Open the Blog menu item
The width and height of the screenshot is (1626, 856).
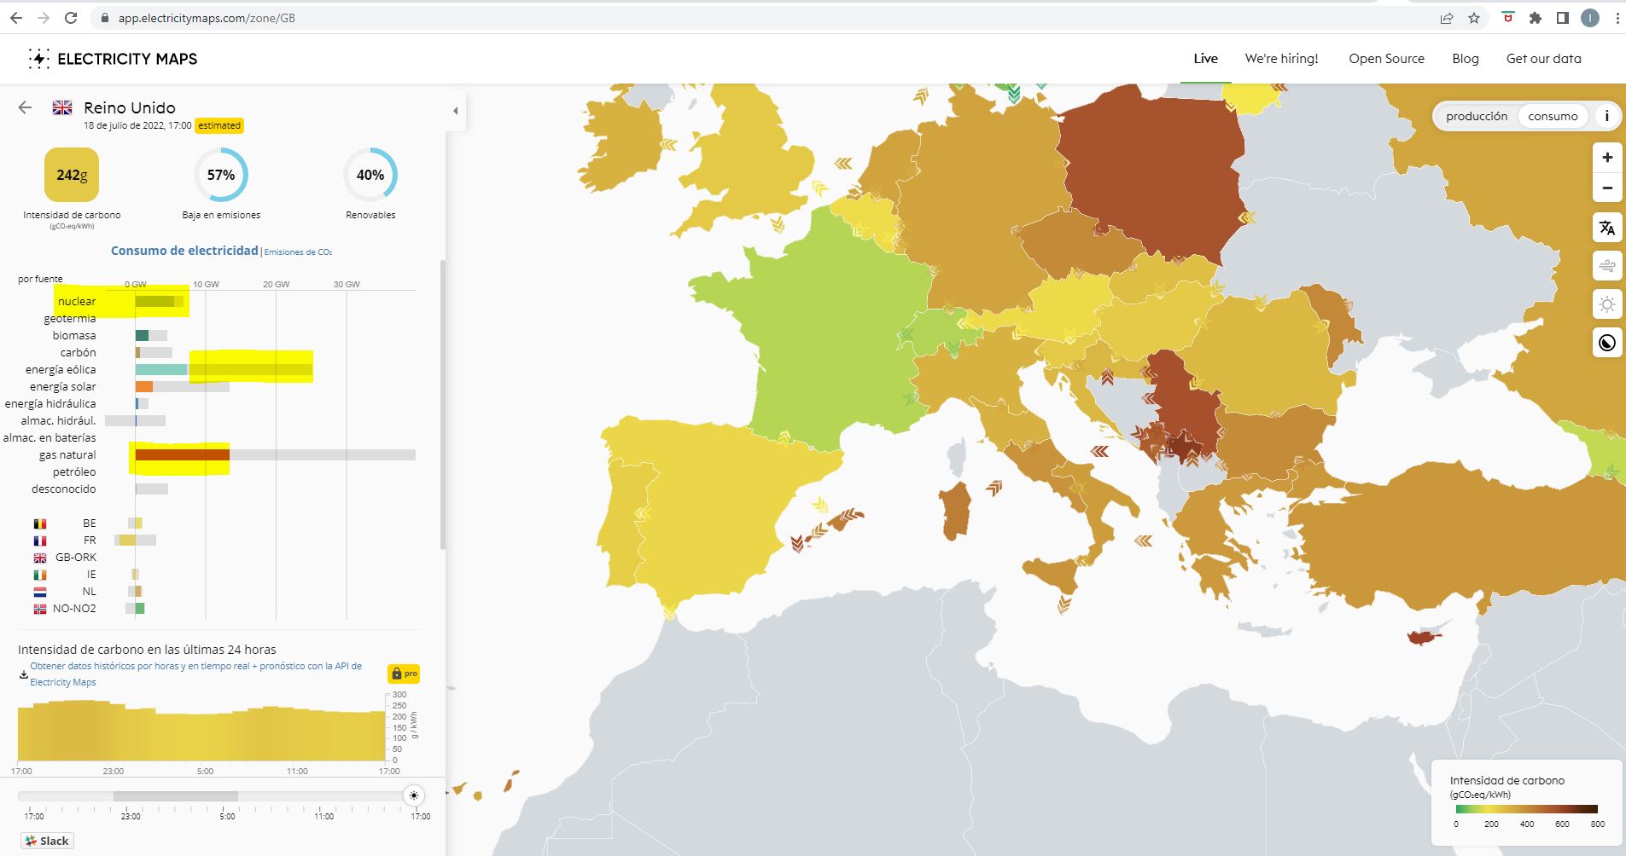[x=1466, y=59]
